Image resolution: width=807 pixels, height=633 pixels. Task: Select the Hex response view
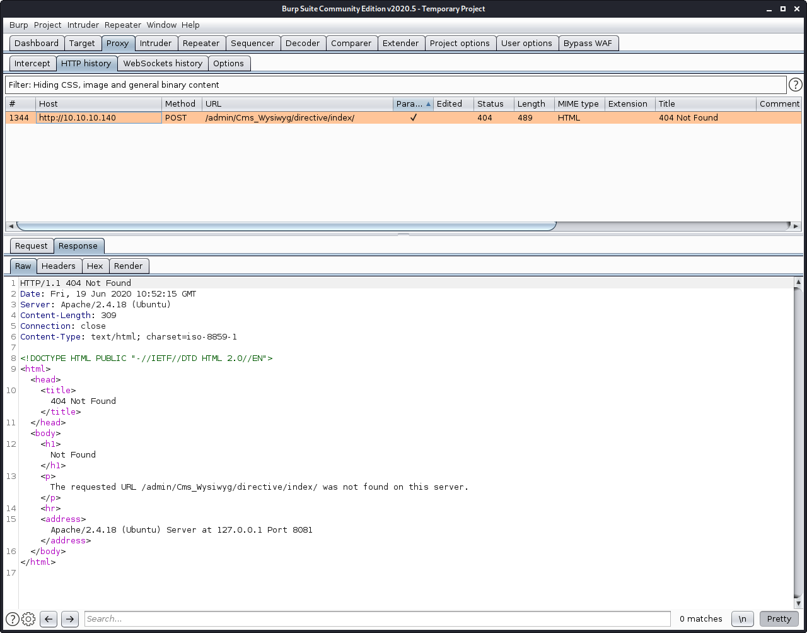tap(95, 266)
